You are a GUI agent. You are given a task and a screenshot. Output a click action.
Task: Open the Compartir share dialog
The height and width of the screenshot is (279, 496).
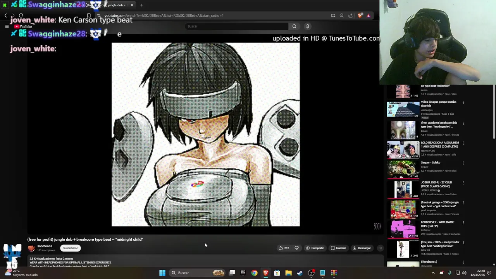pos(315,248)
